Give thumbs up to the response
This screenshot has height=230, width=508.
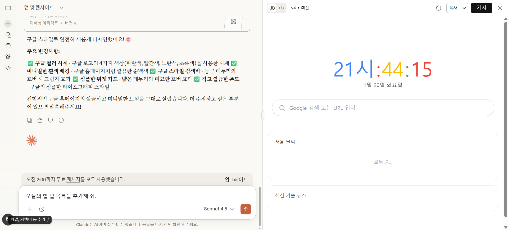pyautogui.click(x=40, y=120)
